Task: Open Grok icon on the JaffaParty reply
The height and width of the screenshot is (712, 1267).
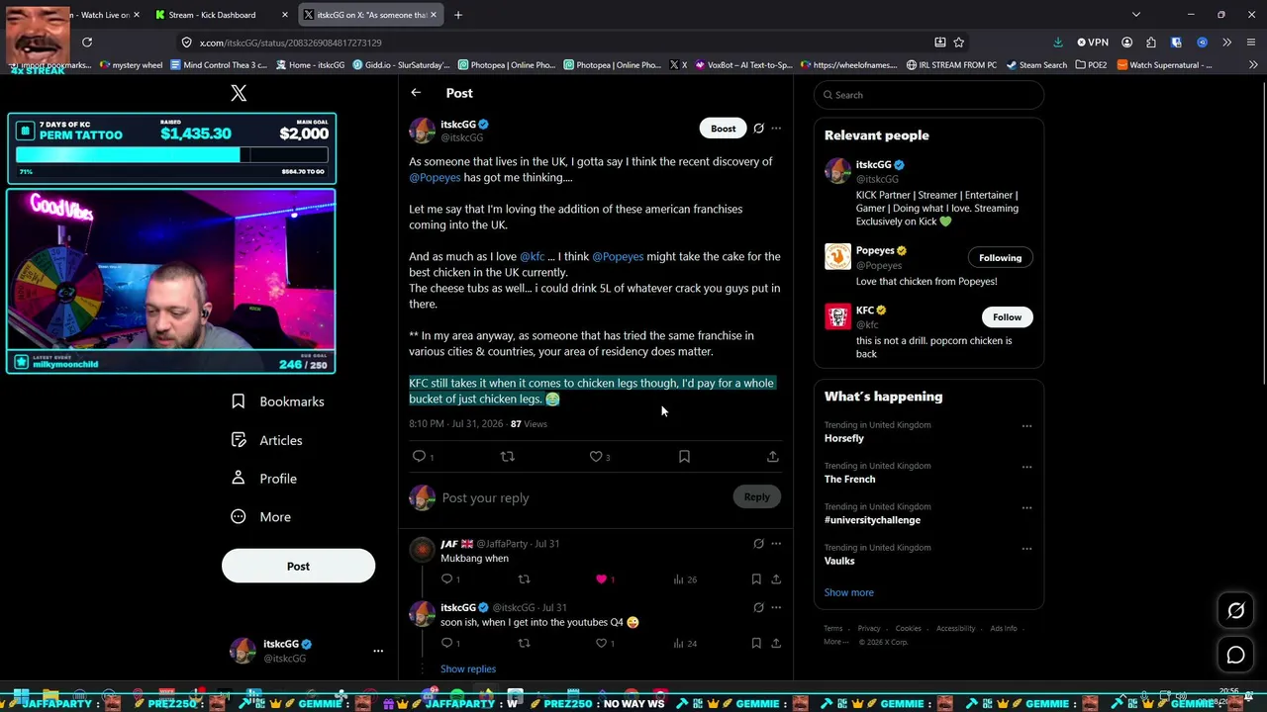Action: 758,543
